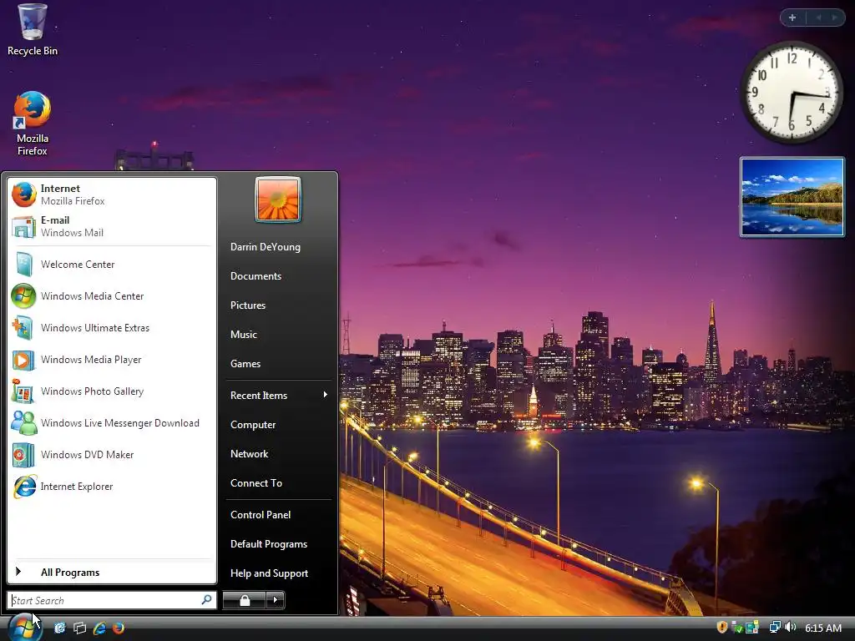Click the security shield tray icon
The height and width of the screenshot is (641, 855).
click(x=722, y=628)
